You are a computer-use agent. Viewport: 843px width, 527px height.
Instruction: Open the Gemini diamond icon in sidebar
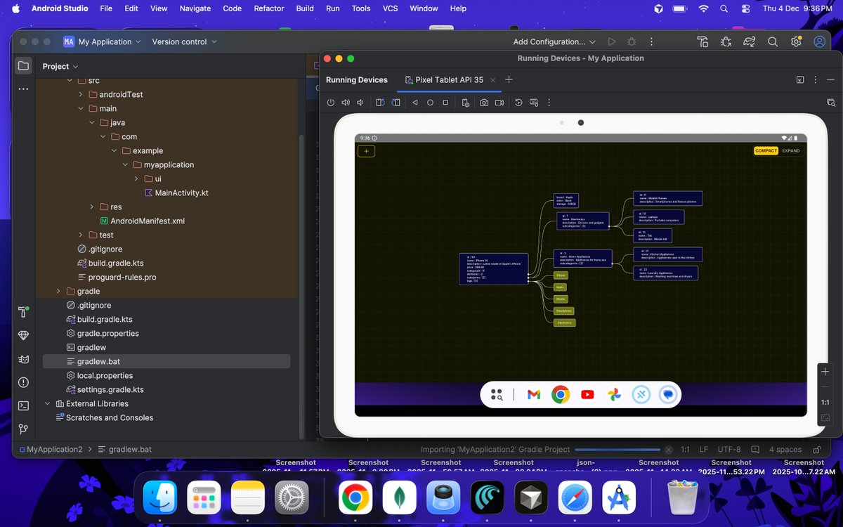(23, 336)
